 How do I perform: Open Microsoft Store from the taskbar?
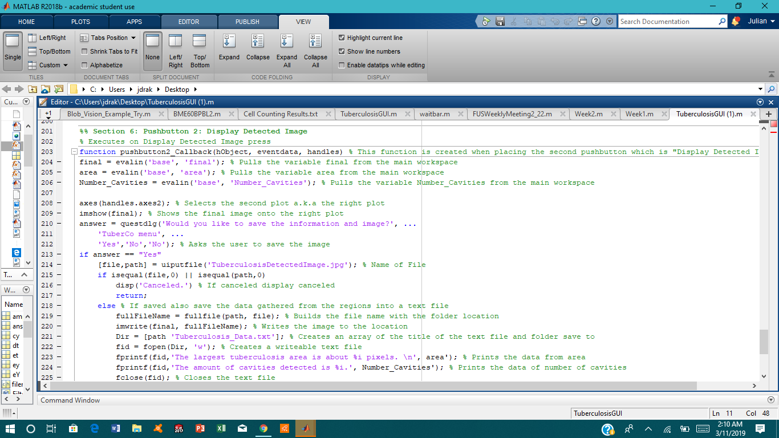tap(74, 428)
